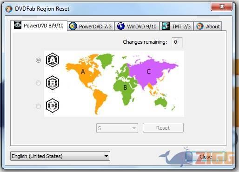
Task: Click the About tab mascot icon
Action: click(200, 26)
